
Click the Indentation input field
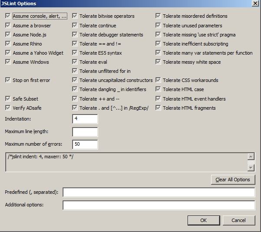pos(85,119)
